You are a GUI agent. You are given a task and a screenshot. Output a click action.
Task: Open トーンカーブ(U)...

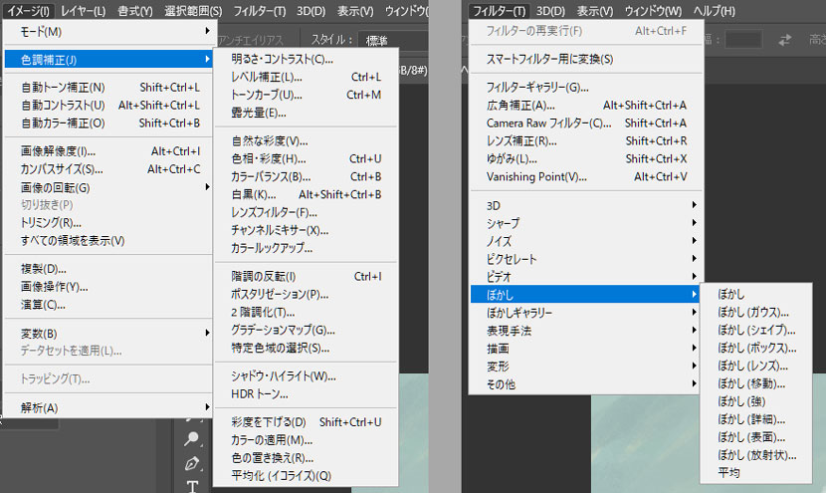tap(306, 95)
